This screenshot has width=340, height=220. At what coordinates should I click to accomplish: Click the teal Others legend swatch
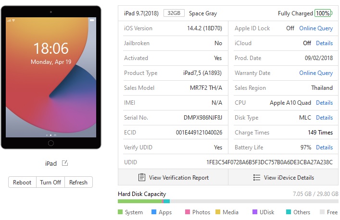[x=289, y=212]
